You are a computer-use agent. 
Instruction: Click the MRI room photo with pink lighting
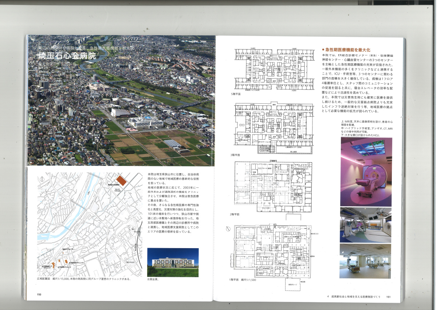pyautogui.click(x=366, y=172)
